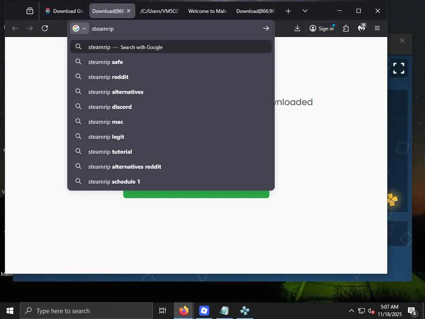Screen dimensions: 425x319
Task: Open the network status tray icon
Action: pos(361,311)
